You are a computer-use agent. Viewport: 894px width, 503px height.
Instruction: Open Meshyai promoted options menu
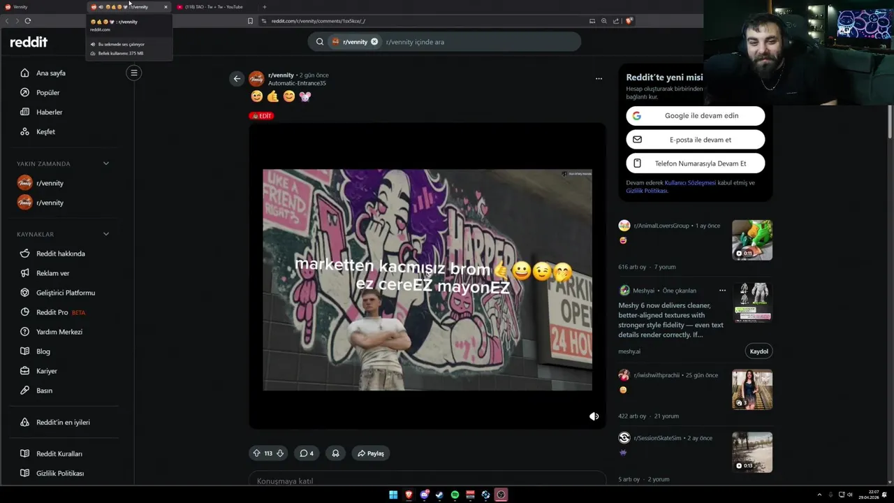click(x=722, y=291)
